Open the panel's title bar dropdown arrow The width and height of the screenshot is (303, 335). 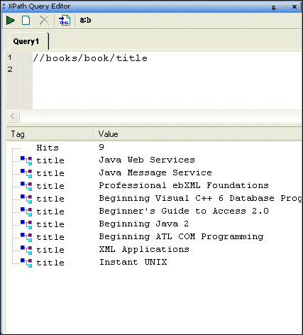click(285, 7)
